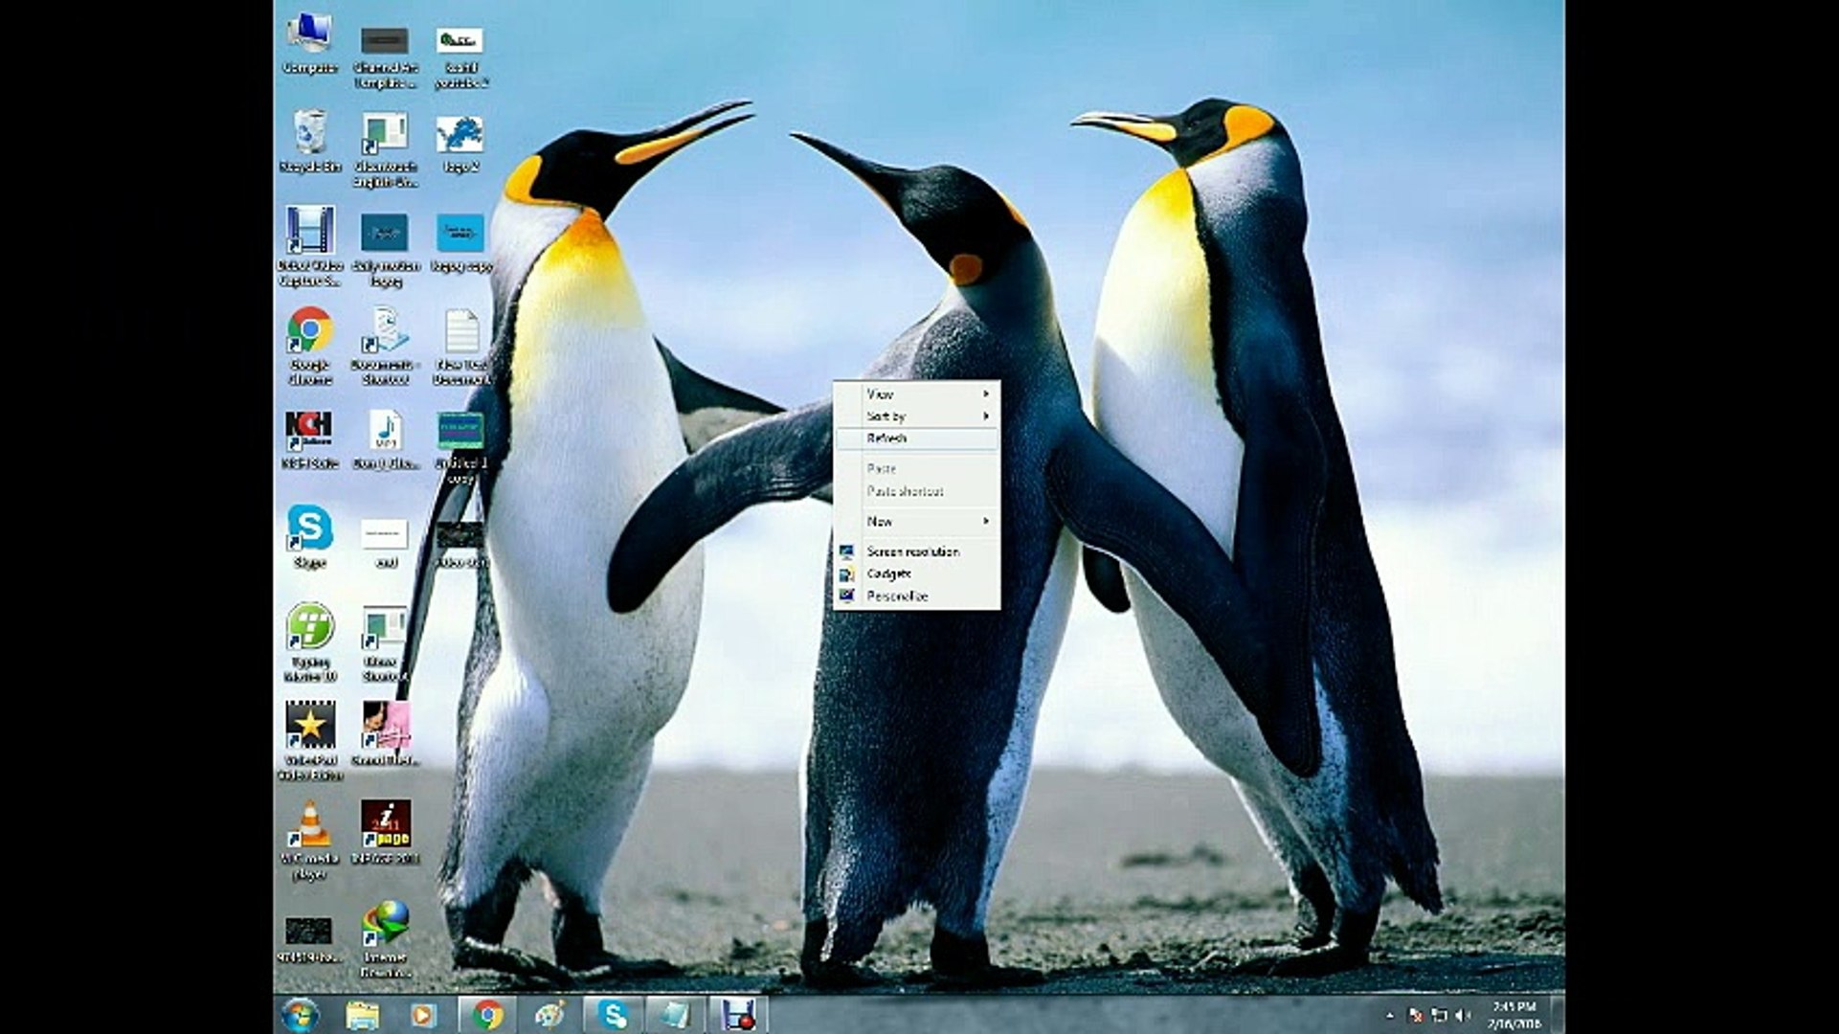1839x1034 pixels.
Task: Open Windows Media Player on taskbar
Action: click(423, 1015)
